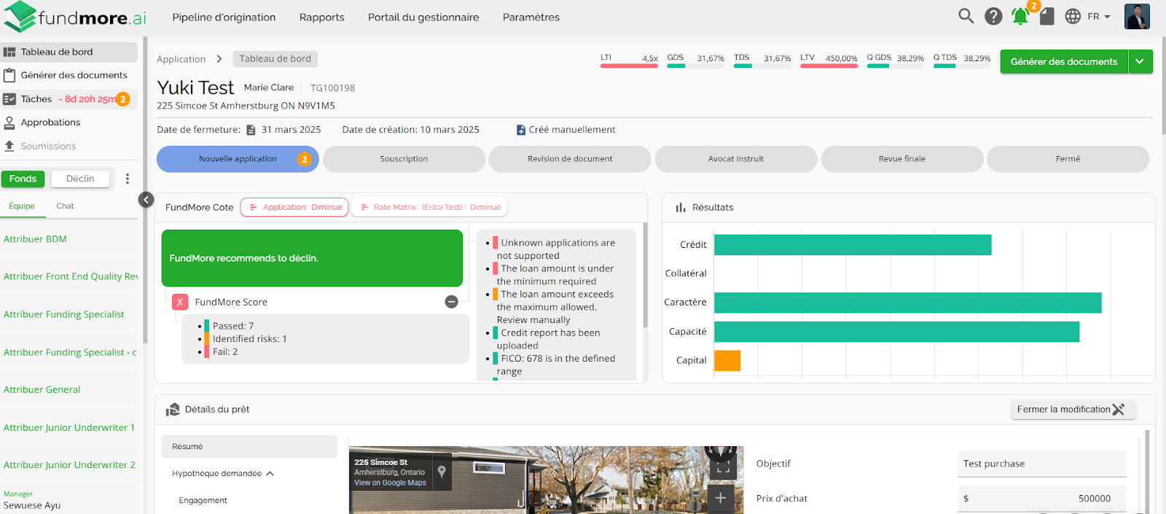Click the globe language icon
Screen dimensions: 1166x514
coord(1073,16)
